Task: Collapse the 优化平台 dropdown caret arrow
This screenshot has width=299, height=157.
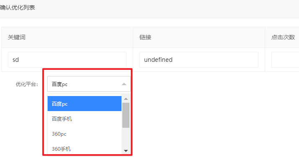Action: 124,84
